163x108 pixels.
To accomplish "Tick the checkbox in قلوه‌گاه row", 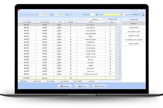I will click(118, 36).
